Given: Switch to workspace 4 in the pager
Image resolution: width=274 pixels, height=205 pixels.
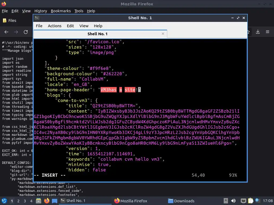Looking at the screenshot, I should pyautogui.click(x=31, y=201).
